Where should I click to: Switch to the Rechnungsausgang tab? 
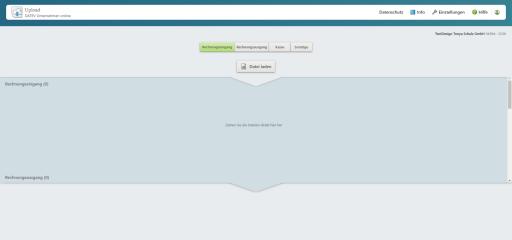point(252,47)
